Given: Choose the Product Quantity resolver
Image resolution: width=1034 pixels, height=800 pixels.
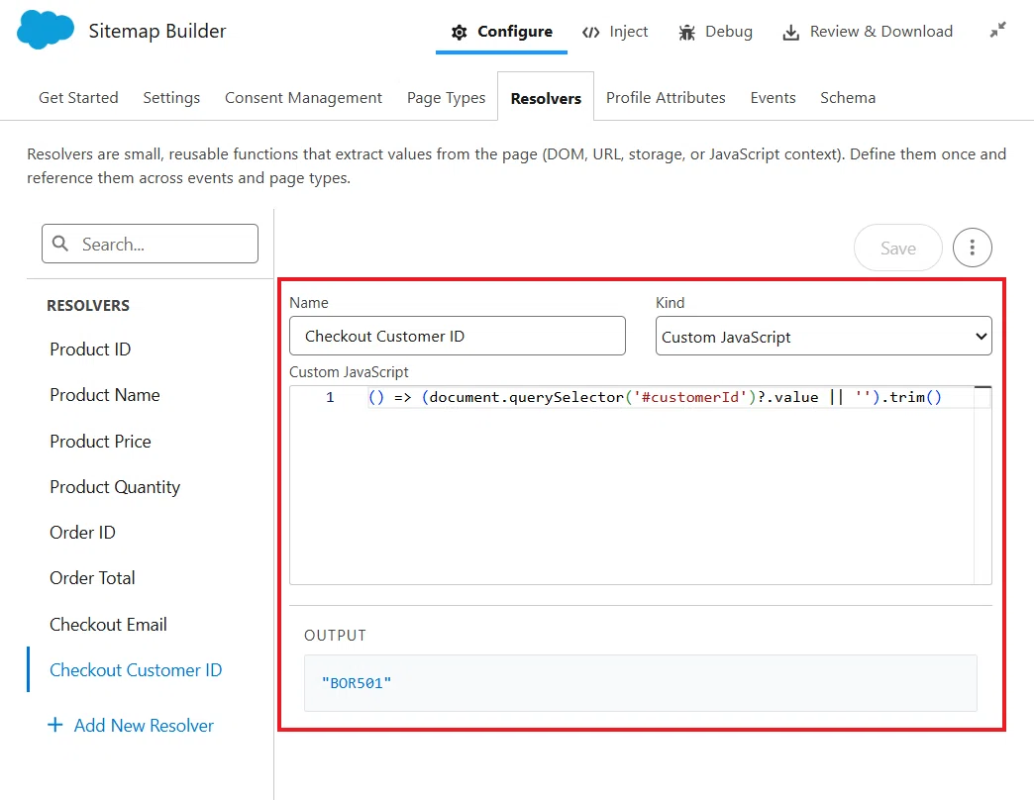Looking at the screenshot, I should 115,487.
